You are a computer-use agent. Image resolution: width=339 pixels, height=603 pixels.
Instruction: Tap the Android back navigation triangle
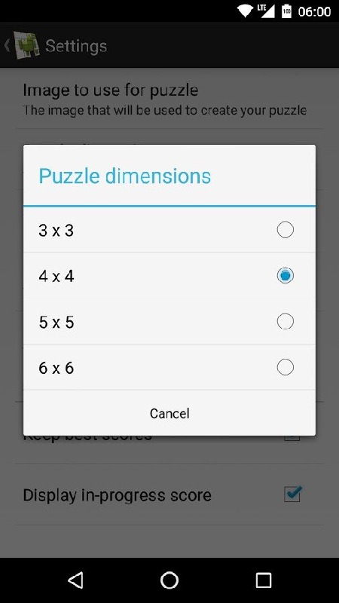pos(76,580)
